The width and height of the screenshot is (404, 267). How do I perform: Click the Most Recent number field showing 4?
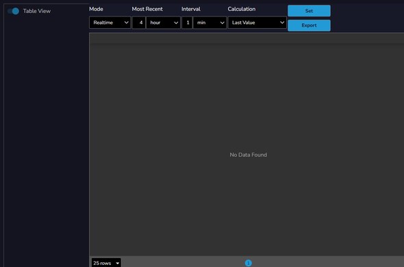[x=139, y=23]
